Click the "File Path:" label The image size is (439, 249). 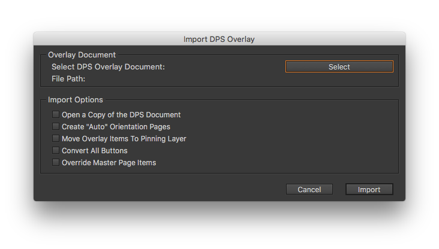pos(68,79)
